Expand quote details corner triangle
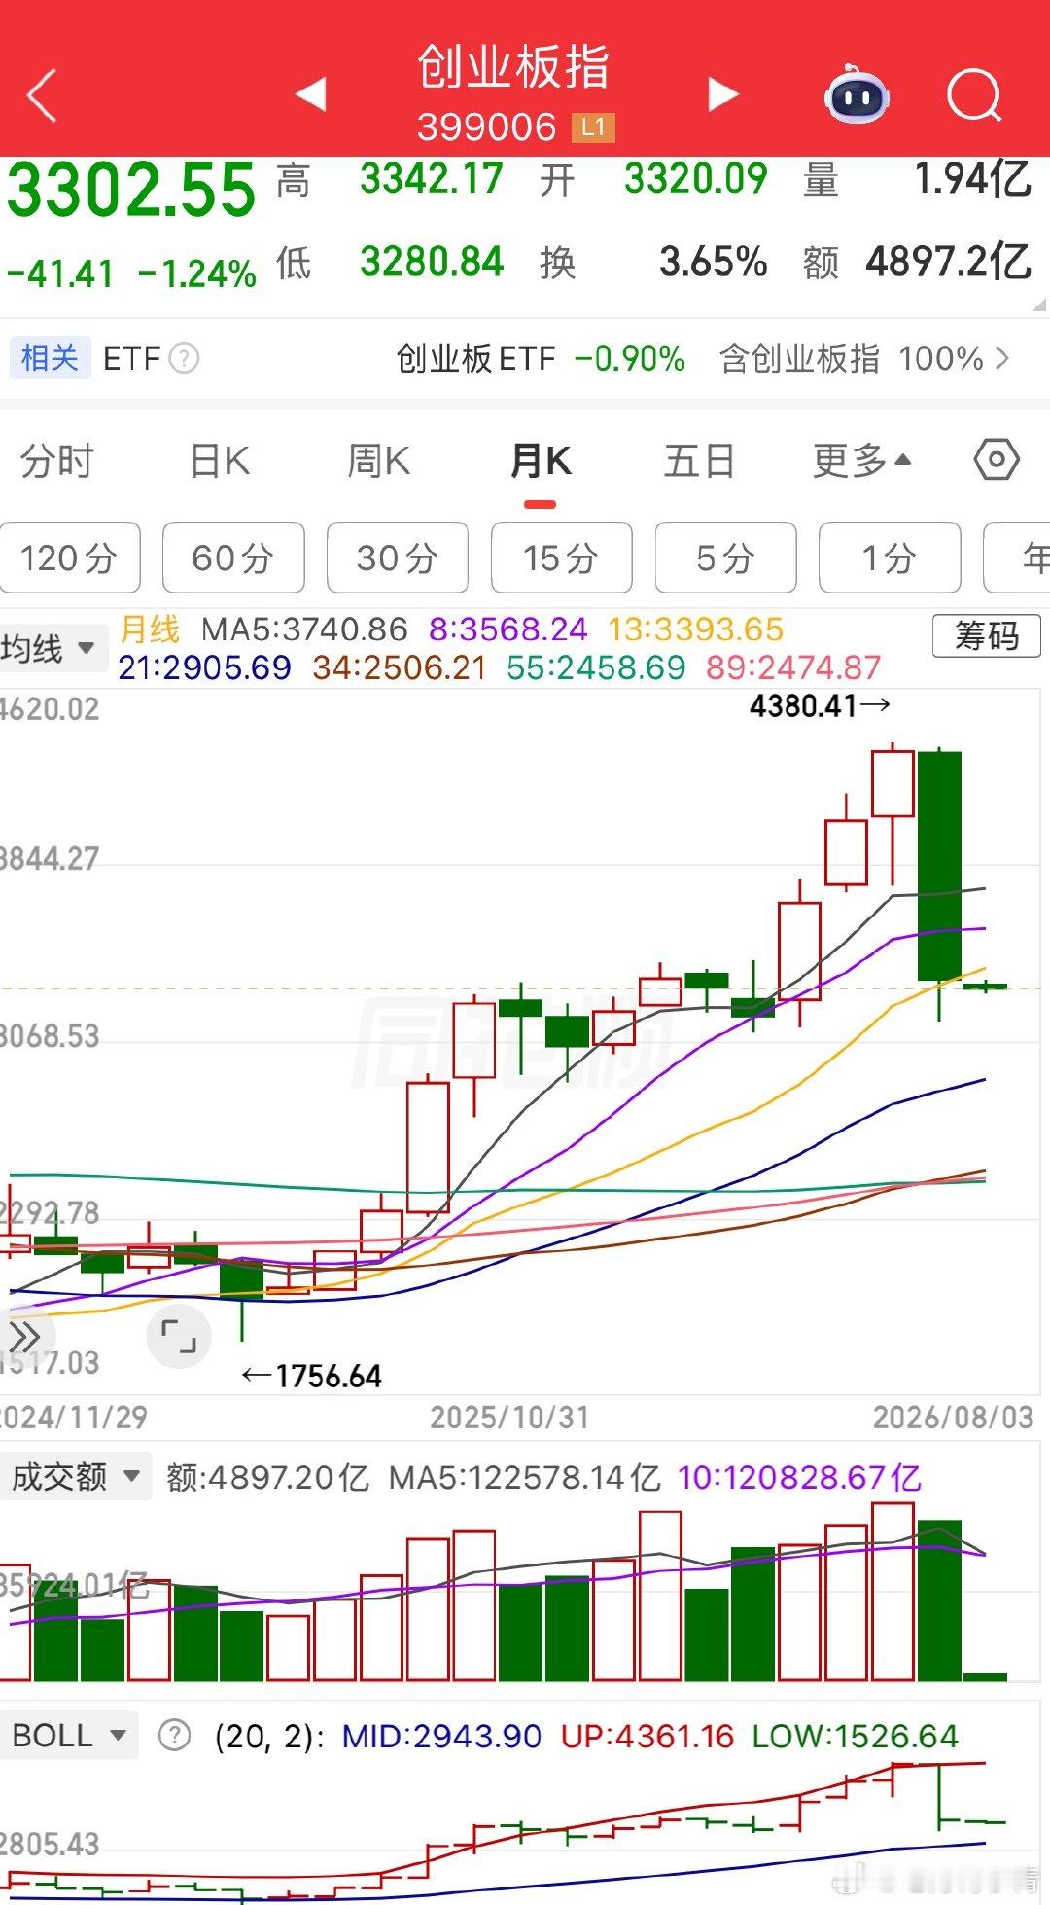 click(x=1039, y=305)
